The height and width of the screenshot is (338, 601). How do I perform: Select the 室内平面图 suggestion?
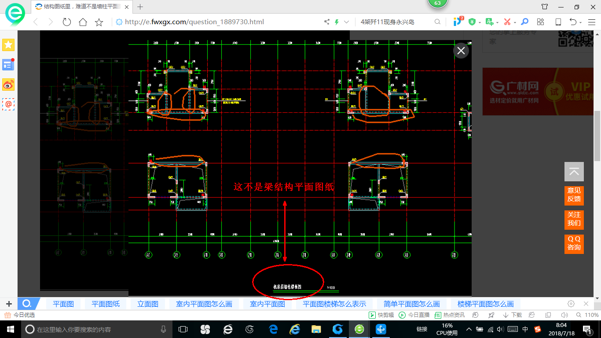[x=268, y=304]
